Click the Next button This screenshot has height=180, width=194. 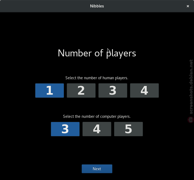coord(97,169)
